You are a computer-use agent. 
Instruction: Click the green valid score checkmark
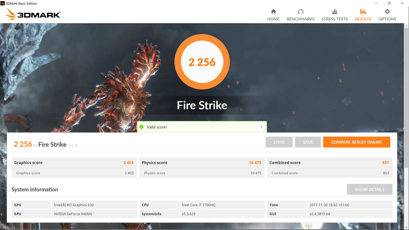[x=142, y=127]
